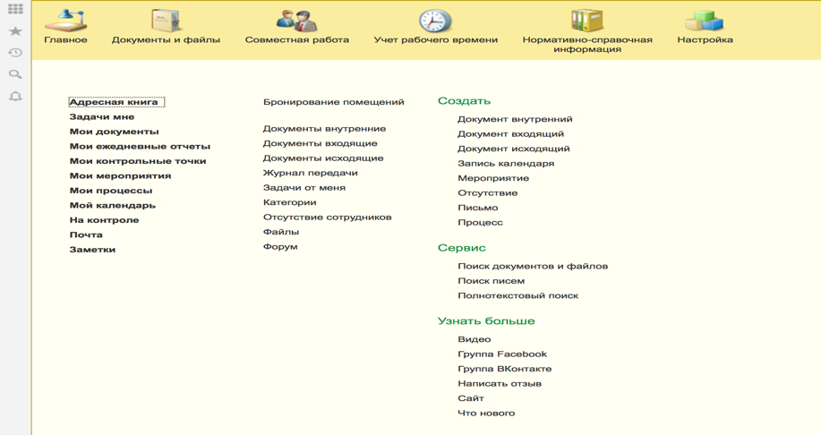Click the Сервис group heading
821x435 pixels.
pyautogui.click(x=462, y=248)
